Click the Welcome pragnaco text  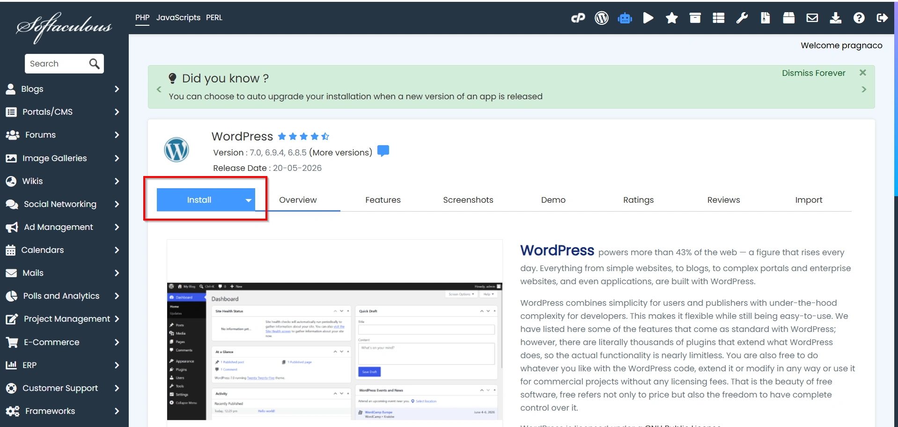841,45
